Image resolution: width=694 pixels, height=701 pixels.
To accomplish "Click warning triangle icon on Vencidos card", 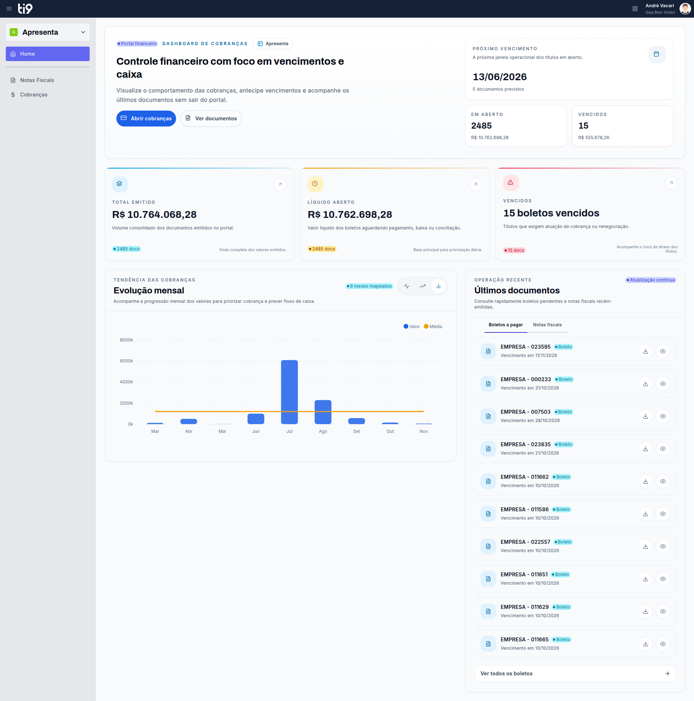I will pyautogui.click(x=511, y=182).
